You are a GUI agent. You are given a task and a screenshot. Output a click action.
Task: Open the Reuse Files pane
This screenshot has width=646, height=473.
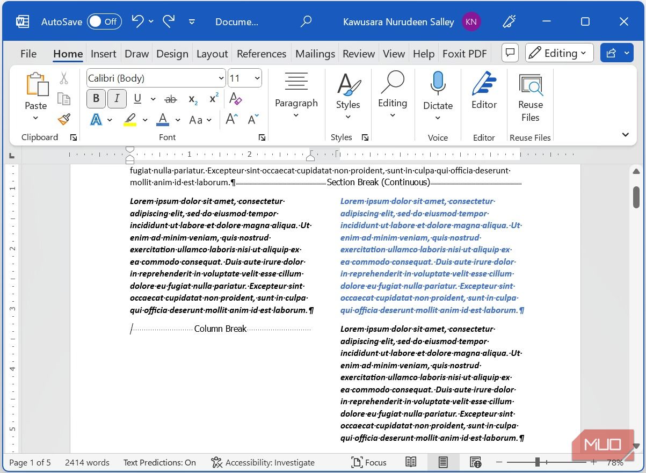click(530, 98)
